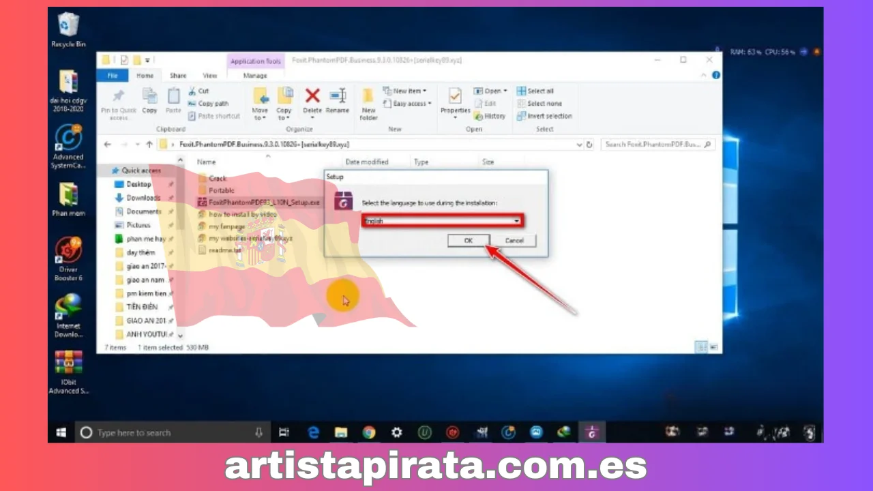
Task: Click the Cut scissors command
Action: click(x=198, y=91)
